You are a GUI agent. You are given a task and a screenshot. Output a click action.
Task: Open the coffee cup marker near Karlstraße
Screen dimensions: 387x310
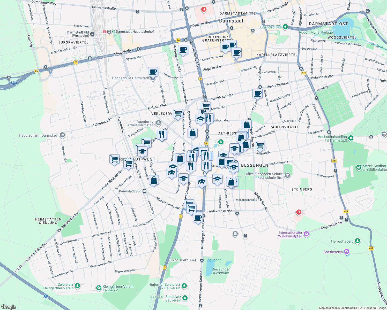click(257, 94)
